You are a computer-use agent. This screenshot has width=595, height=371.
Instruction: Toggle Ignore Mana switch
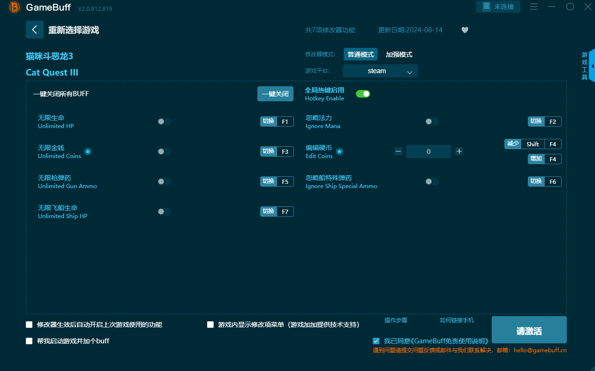point(432,121)
